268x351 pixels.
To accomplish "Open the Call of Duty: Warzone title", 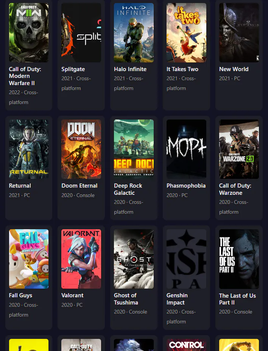I will [x=235, y=189].
